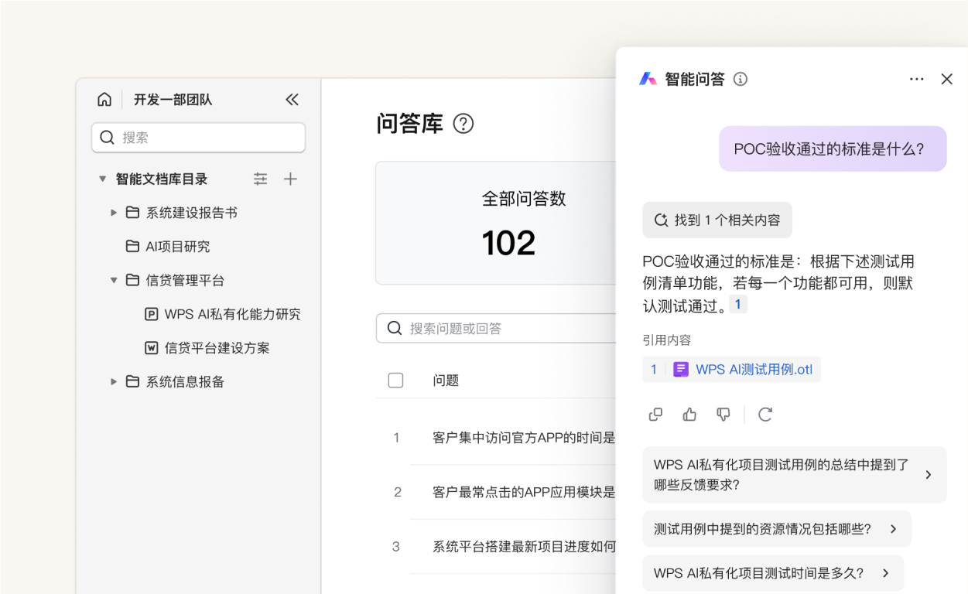Click the home icon in sidebar header
Viewport: 968px width, 594px height.
coord(104,99)
